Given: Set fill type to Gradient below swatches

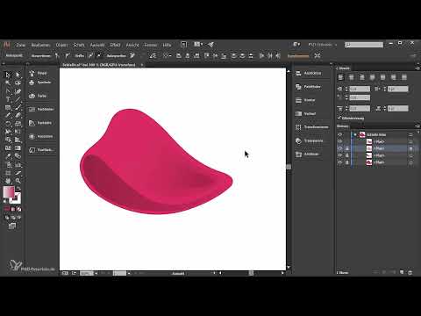Looking at the screenshot, I should [13, 209].
